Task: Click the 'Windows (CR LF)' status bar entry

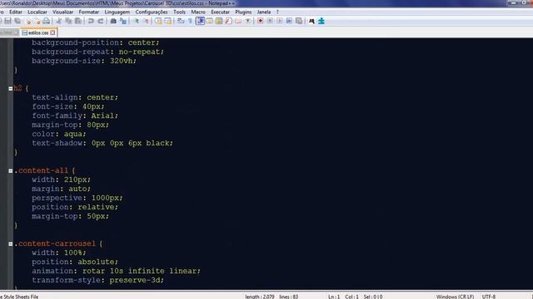Action: coord(456,297)
